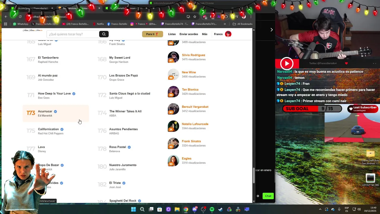Click the Eagles artist thumbnail
Screen dimensions: 380x214
point(173,160)
